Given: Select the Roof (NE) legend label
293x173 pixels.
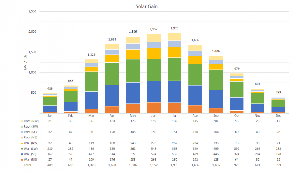Looking at the screenshot, I should (x=31, y=138).
